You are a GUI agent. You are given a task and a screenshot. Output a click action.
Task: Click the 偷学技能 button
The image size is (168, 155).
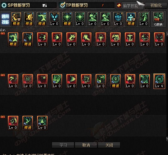[x=130, y=5]
